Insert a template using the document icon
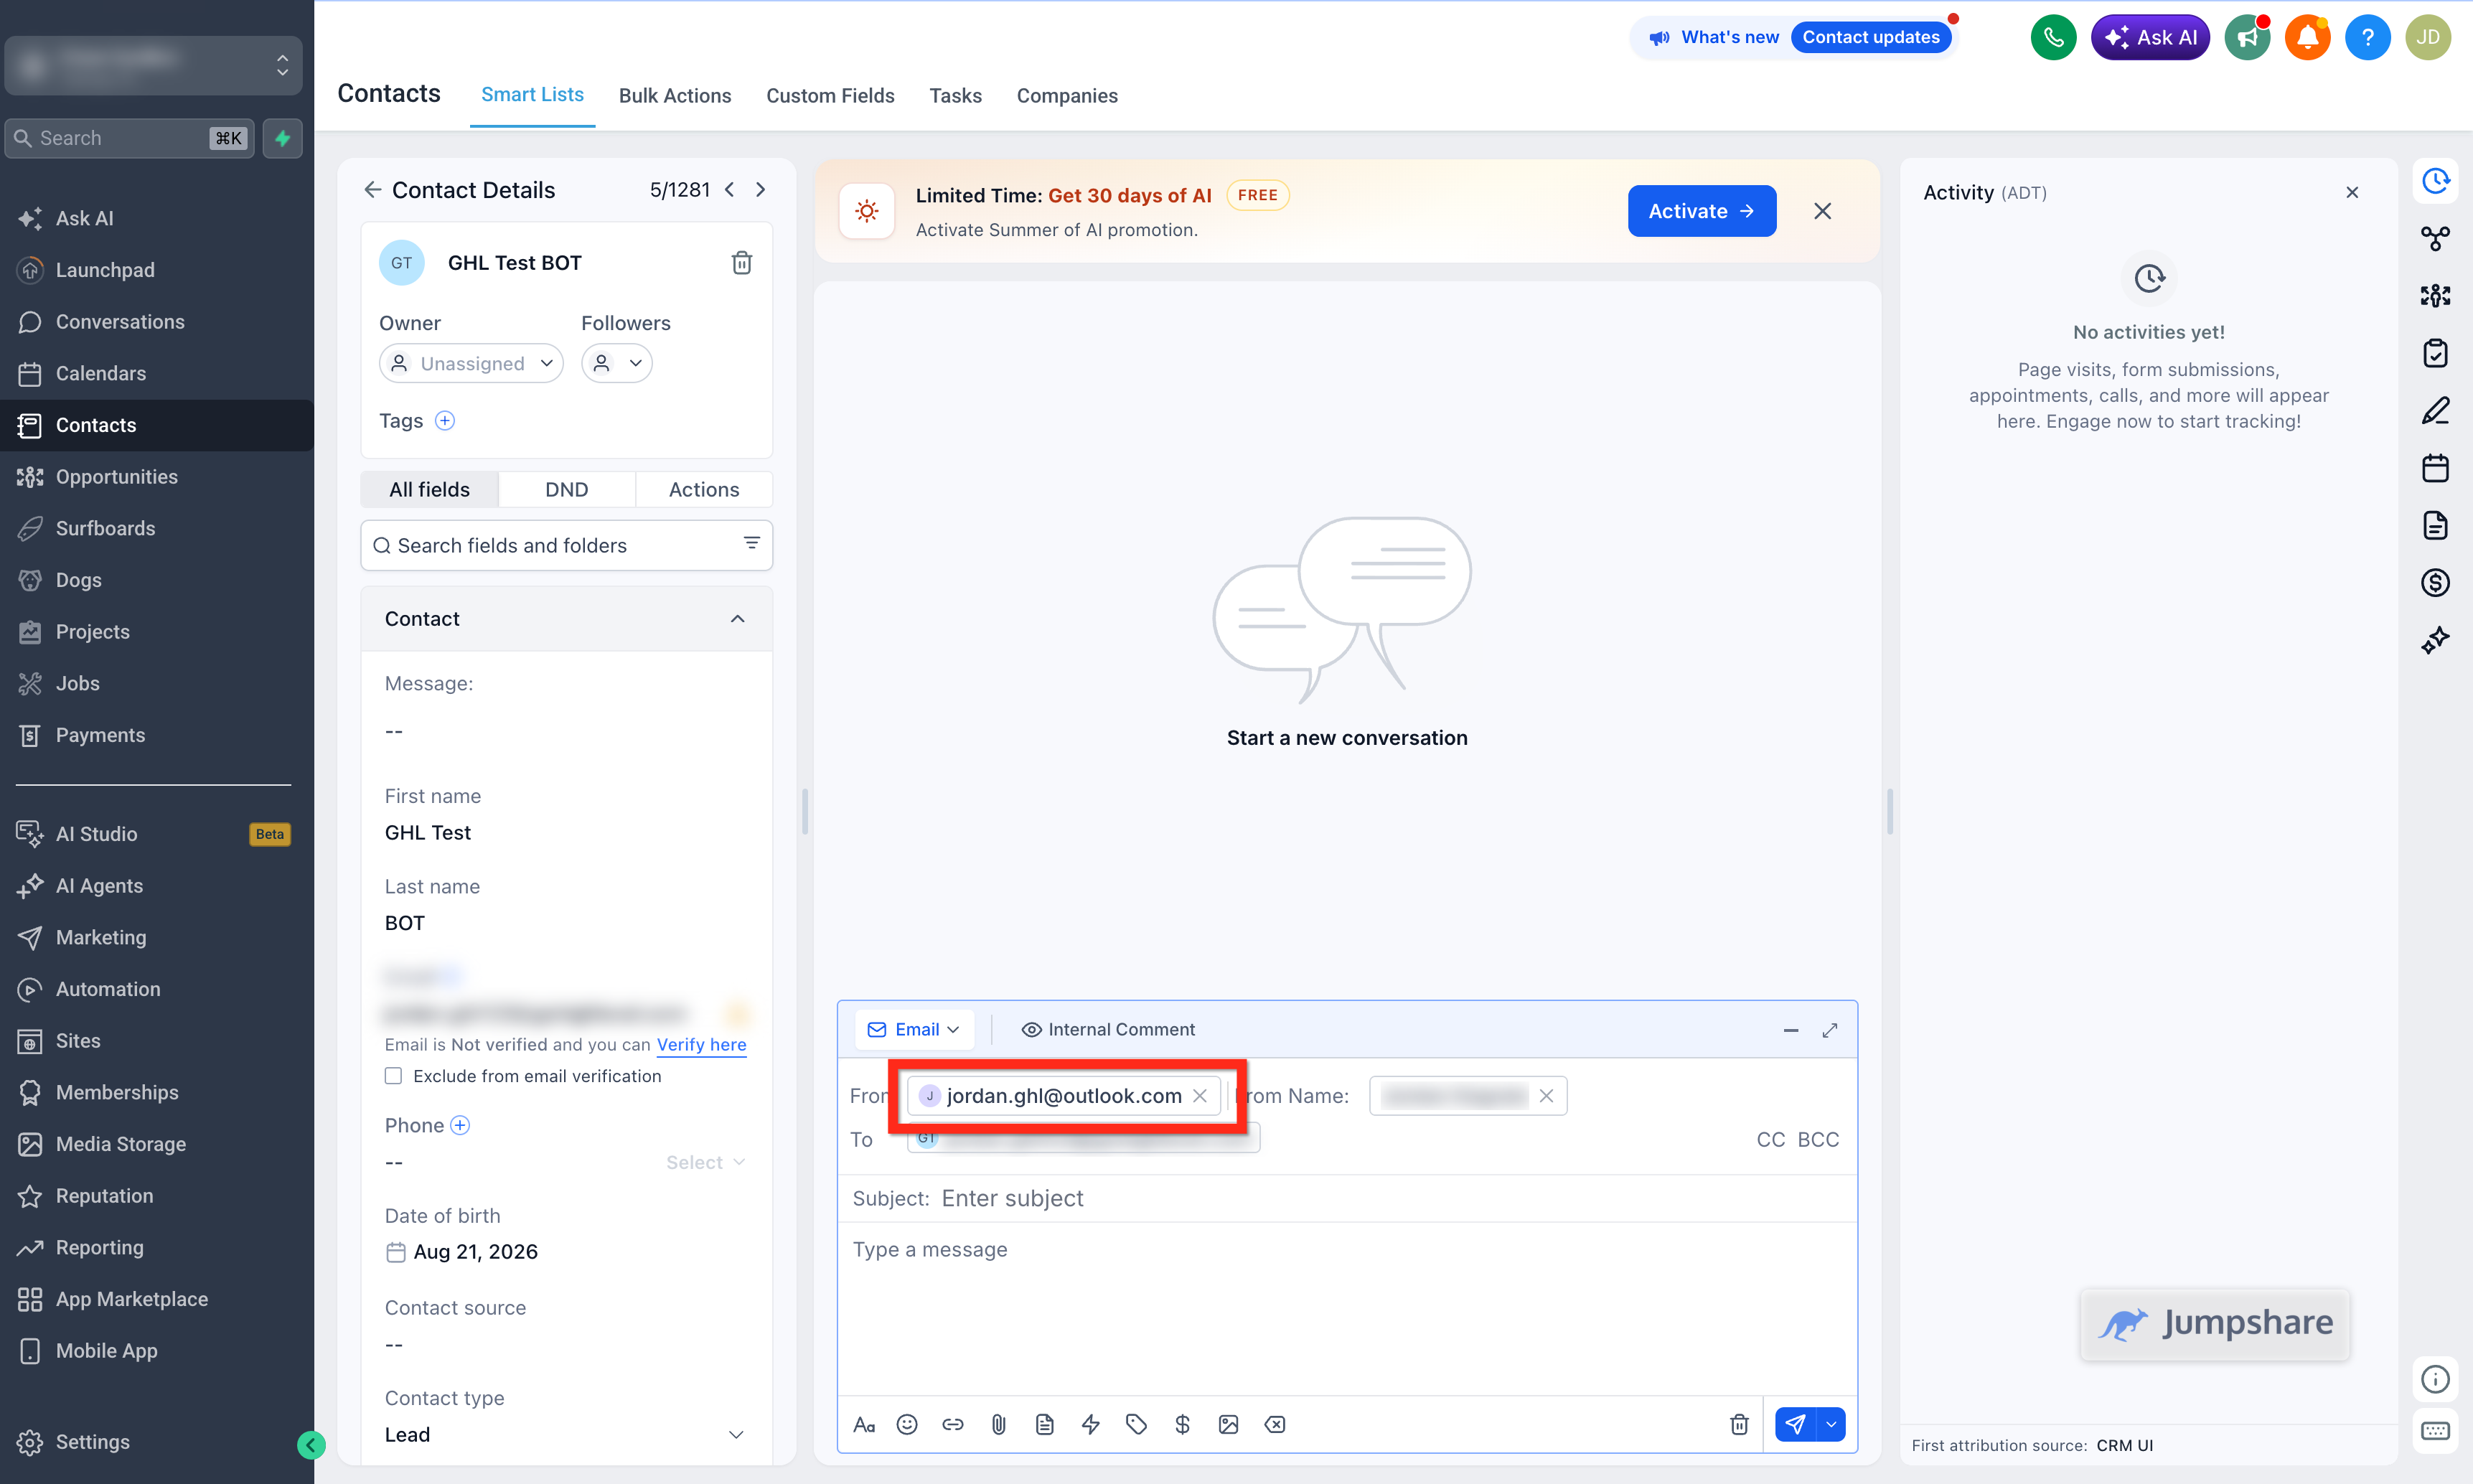Viewport: 2473px width, 1484px height. (1044, 1424)
